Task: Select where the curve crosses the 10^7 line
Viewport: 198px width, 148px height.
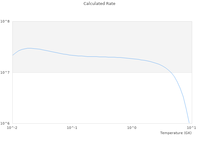Action: point(171,72)
